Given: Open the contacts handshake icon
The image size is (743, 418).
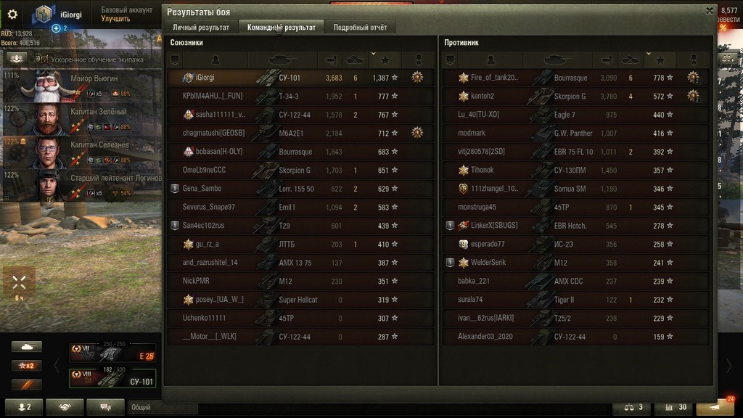Looking at the screenshot, I should coord(65,407).
